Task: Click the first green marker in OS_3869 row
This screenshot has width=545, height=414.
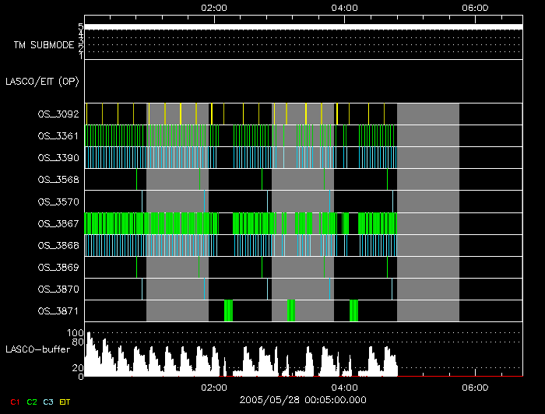Action: (136, 268)
